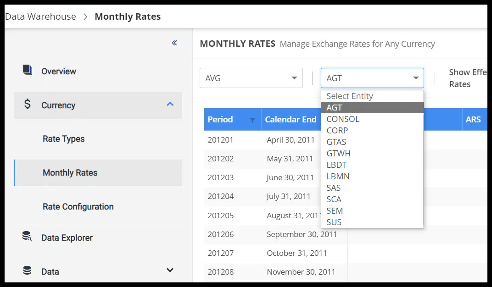Select CONSOL from entity list
Image resolution: width=492 pixels, height=287 pixels.
tap(343, 119)
